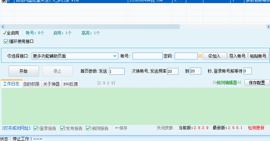This screenshot has width=270, height=141.
Task: Toggle the 规则报告 checkbox
Action: tap(89, 128)
